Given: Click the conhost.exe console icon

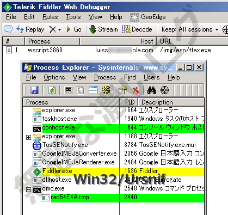Looking at the screenshot, I should pos(37,129).
